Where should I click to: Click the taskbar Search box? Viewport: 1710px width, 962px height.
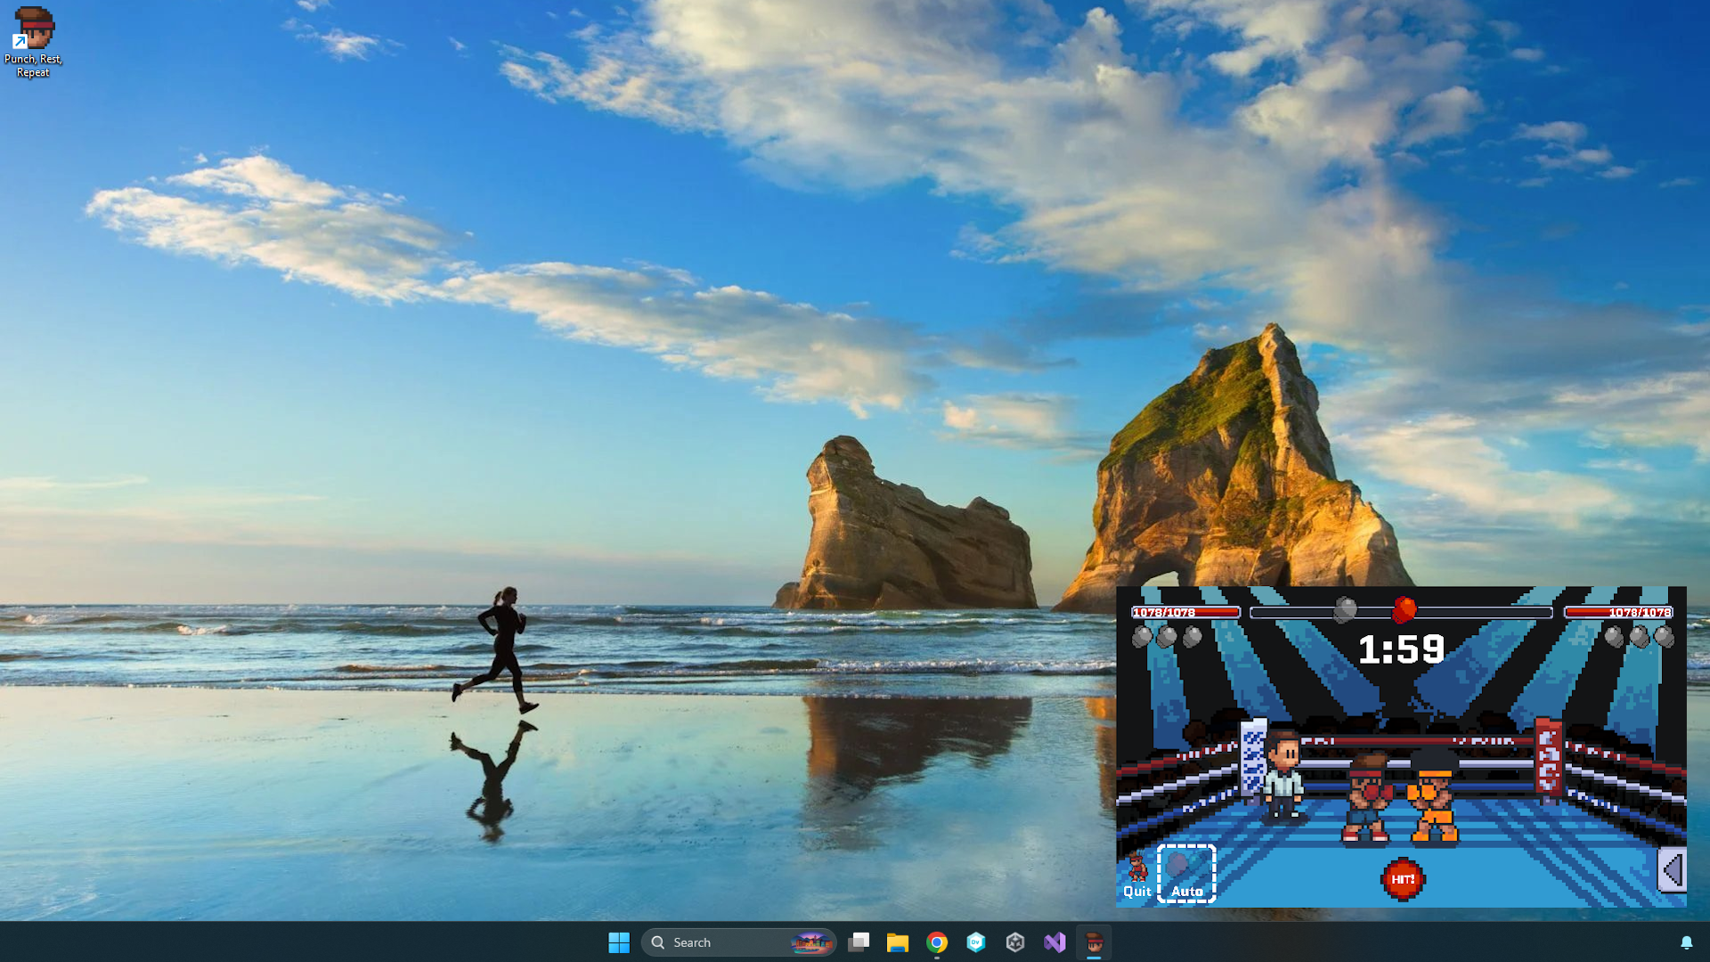(x=738, y=942)
